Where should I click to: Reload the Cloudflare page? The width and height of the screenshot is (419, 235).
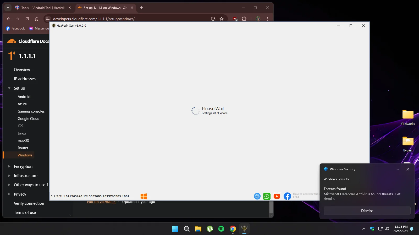27,19
